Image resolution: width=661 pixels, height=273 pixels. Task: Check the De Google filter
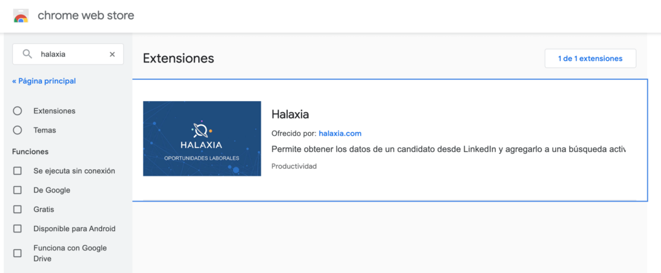17,190
